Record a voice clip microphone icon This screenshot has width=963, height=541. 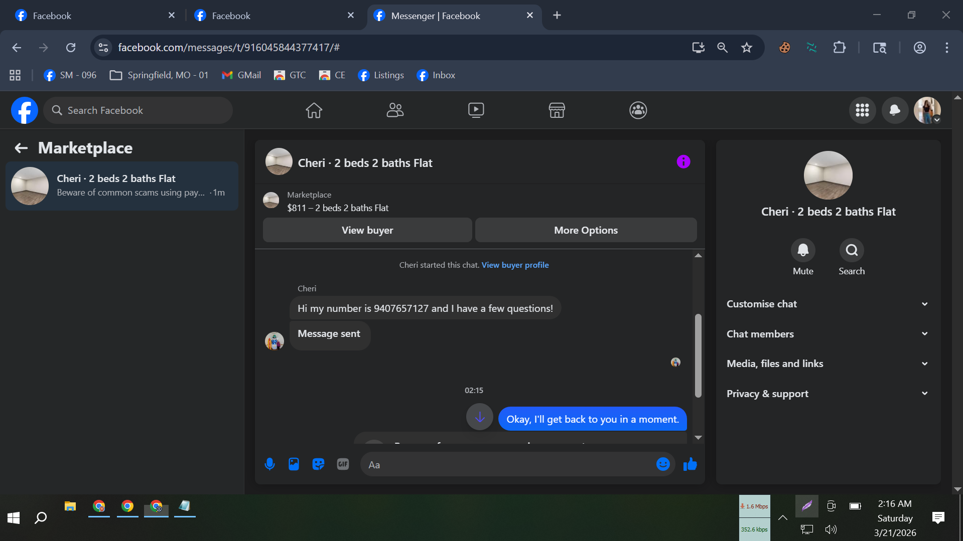[x=269, y=464]
